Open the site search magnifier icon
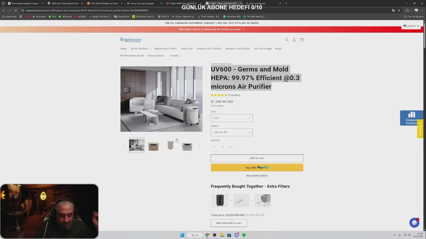The image size is (426, 239). click(287, 40)
